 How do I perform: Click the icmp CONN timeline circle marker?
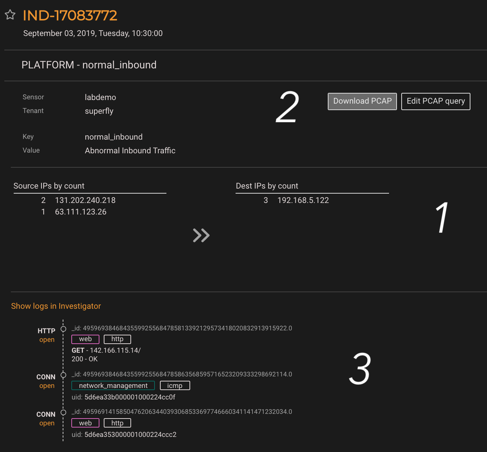[63, 375]
